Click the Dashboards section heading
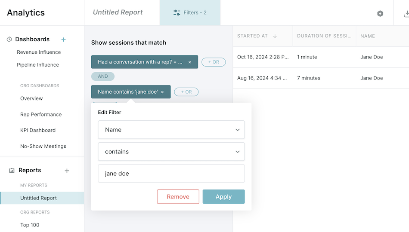This screenshot has height=232, width=409. [x=32, y=40]
